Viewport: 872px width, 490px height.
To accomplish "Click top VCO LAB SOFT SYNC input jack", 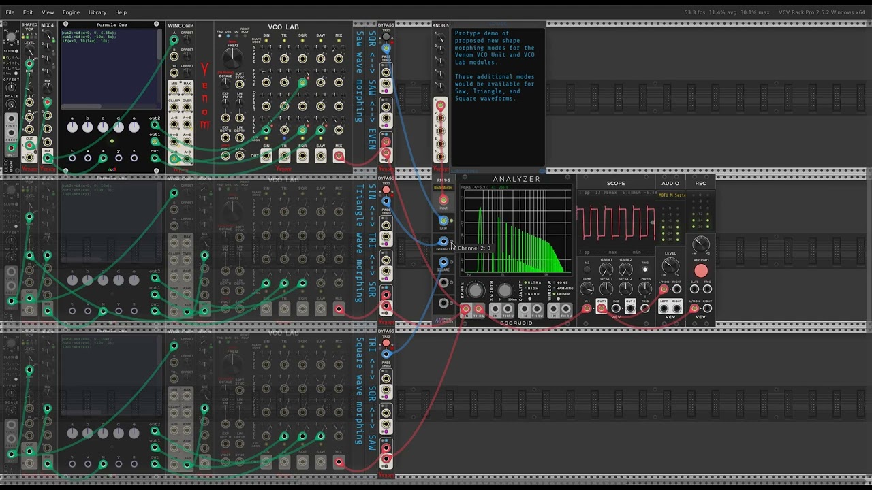I will 240,84.
